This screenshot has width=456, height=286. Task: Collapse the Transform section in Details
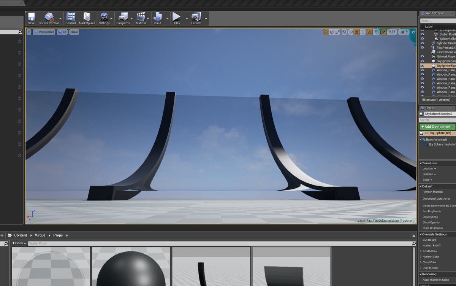click(x=421, y=163)
